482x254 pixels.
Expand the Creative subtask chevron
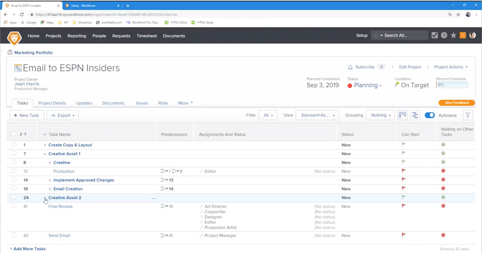[x=50, y=163]
